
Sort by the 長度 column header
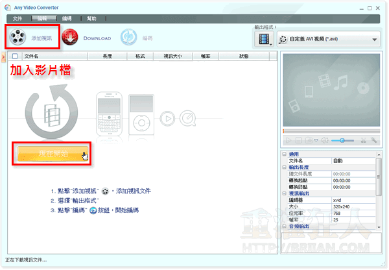[x=107, y=56]
